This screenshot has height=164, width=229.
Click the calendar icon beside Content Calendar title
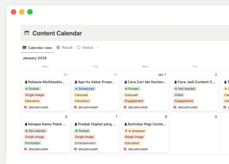[26, 33]
